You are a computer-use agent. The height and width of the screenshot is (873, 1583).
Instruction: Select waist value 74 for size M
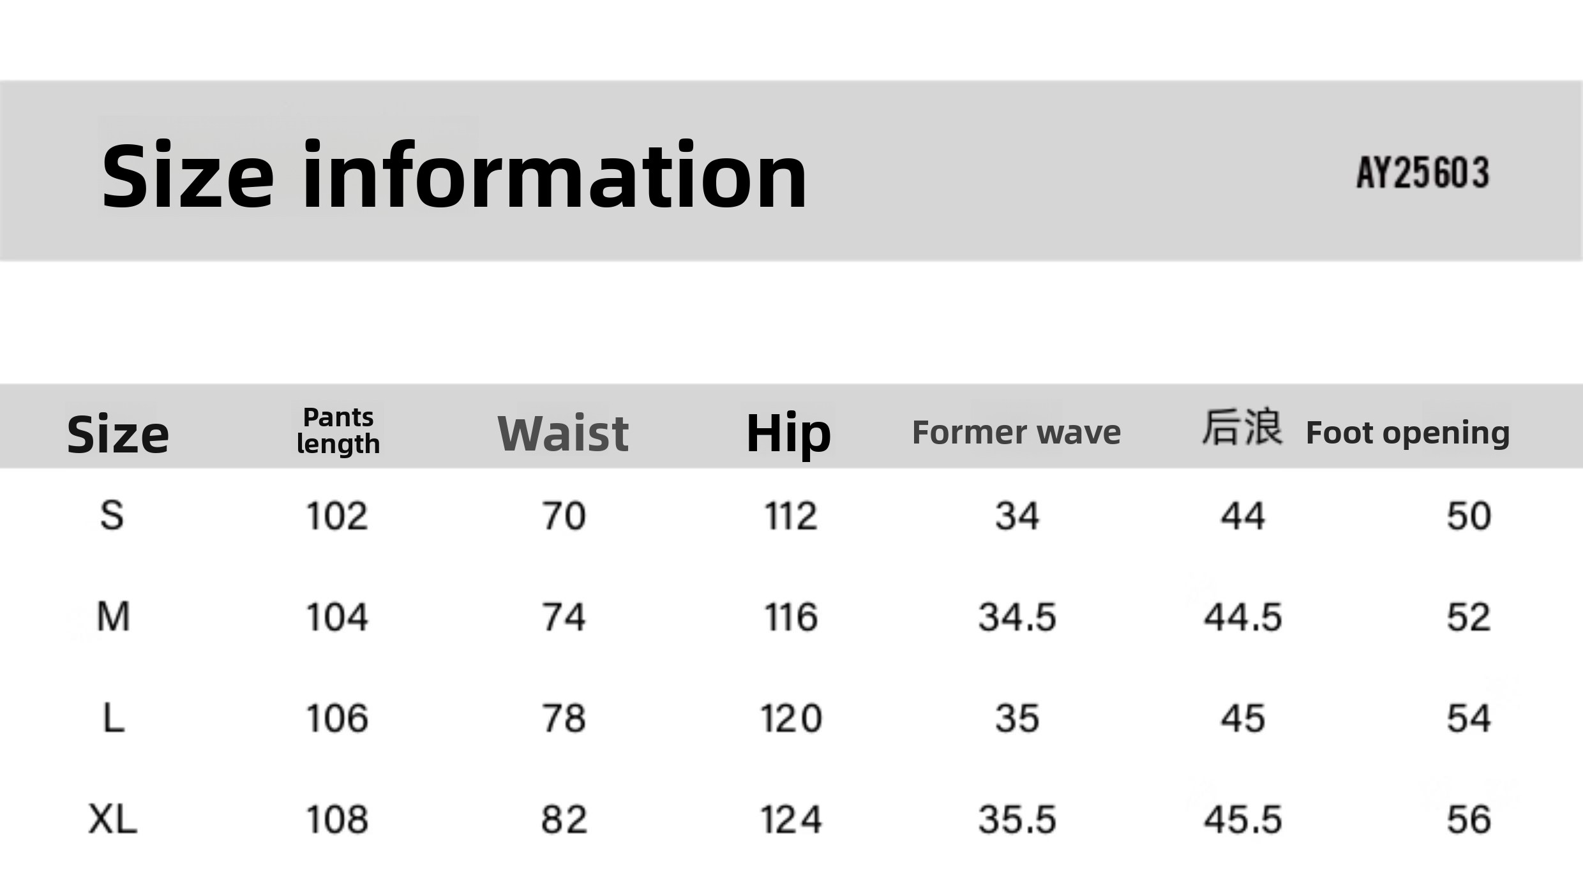[564, 617]
